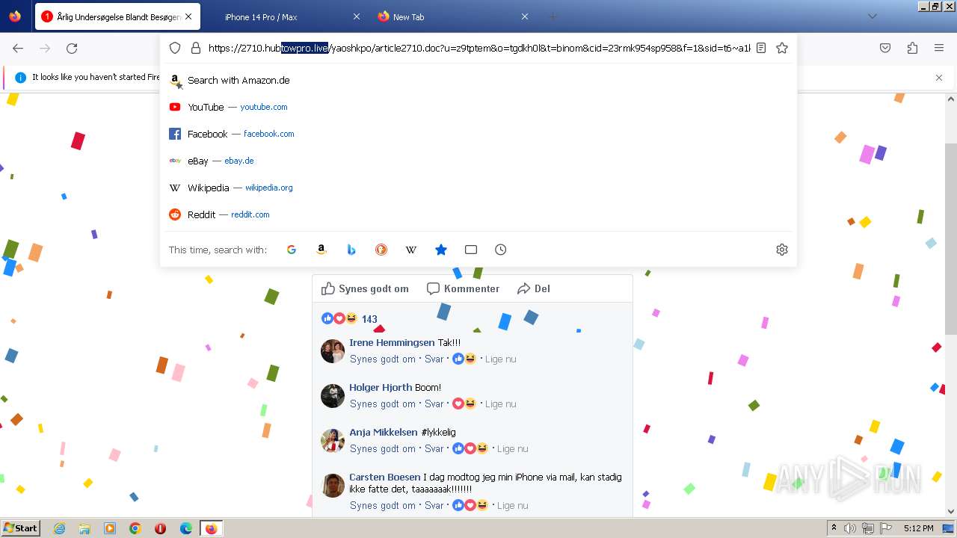Open Internet Explorer from taskbar
The width and height of the screenshot is (957, 538).
(x=59, y=528)
